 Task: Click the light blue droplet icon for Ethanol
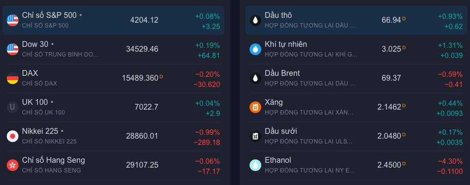pos(255,165)
